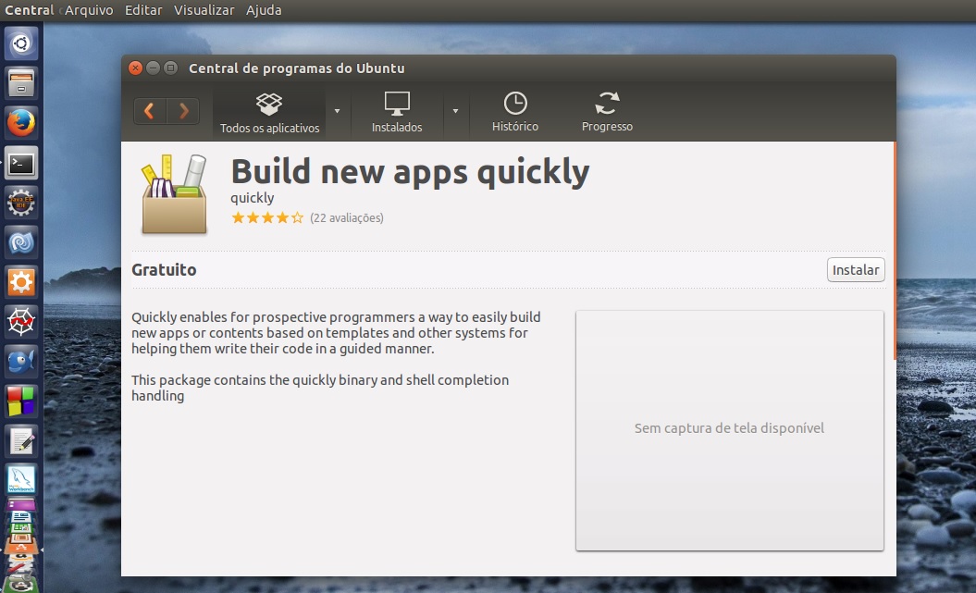Launch Firefox from the dock
Viewport: 976px width, 593px height.
(21, 122)
